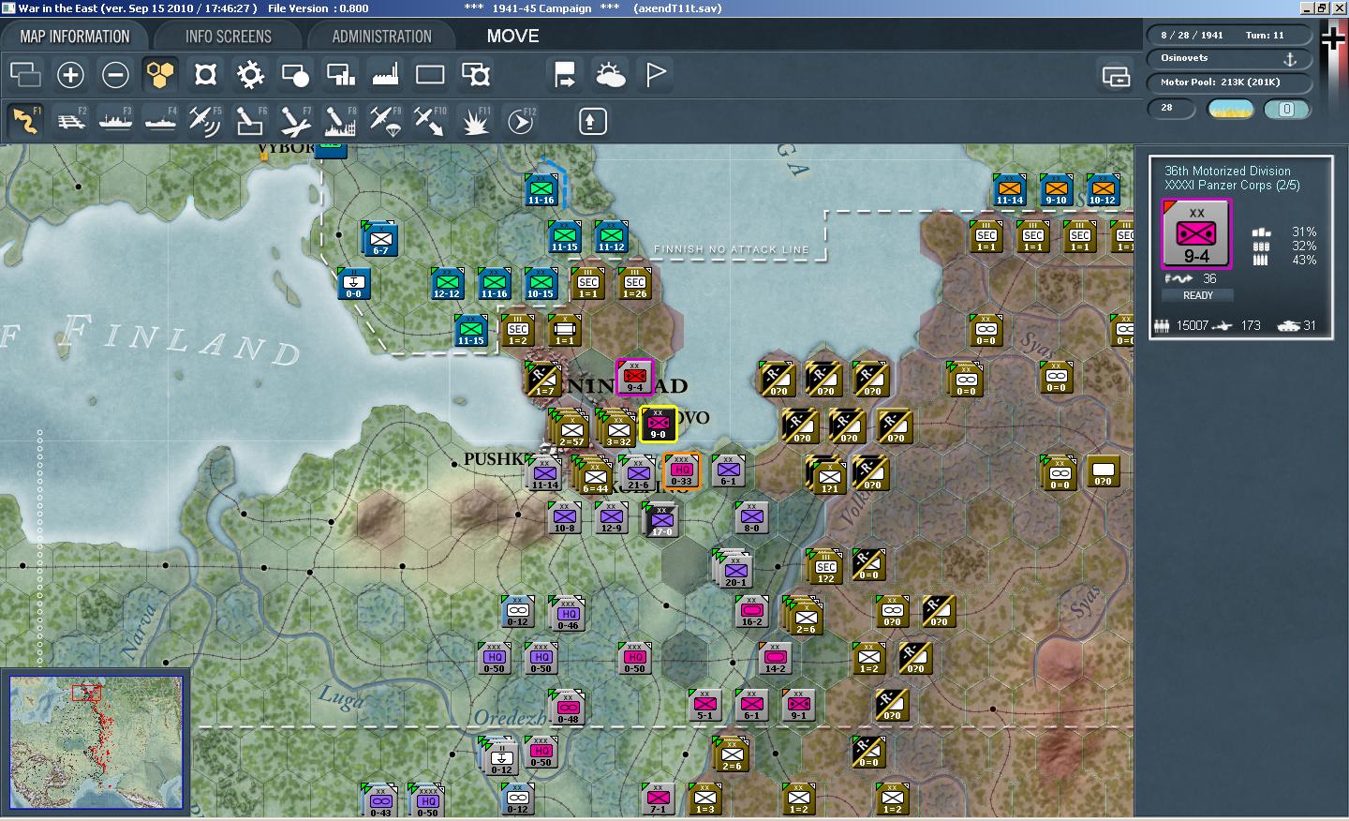Click the 36th Motorized Division title
Screen dimensions: 1349x821
[1227, 171]
